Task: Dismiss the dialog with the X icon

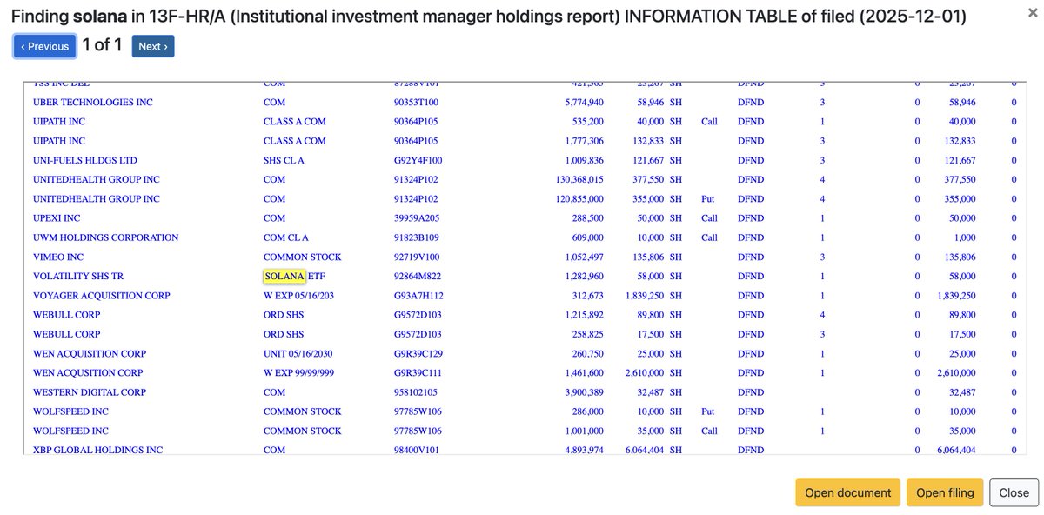Action: point(1031,13)
